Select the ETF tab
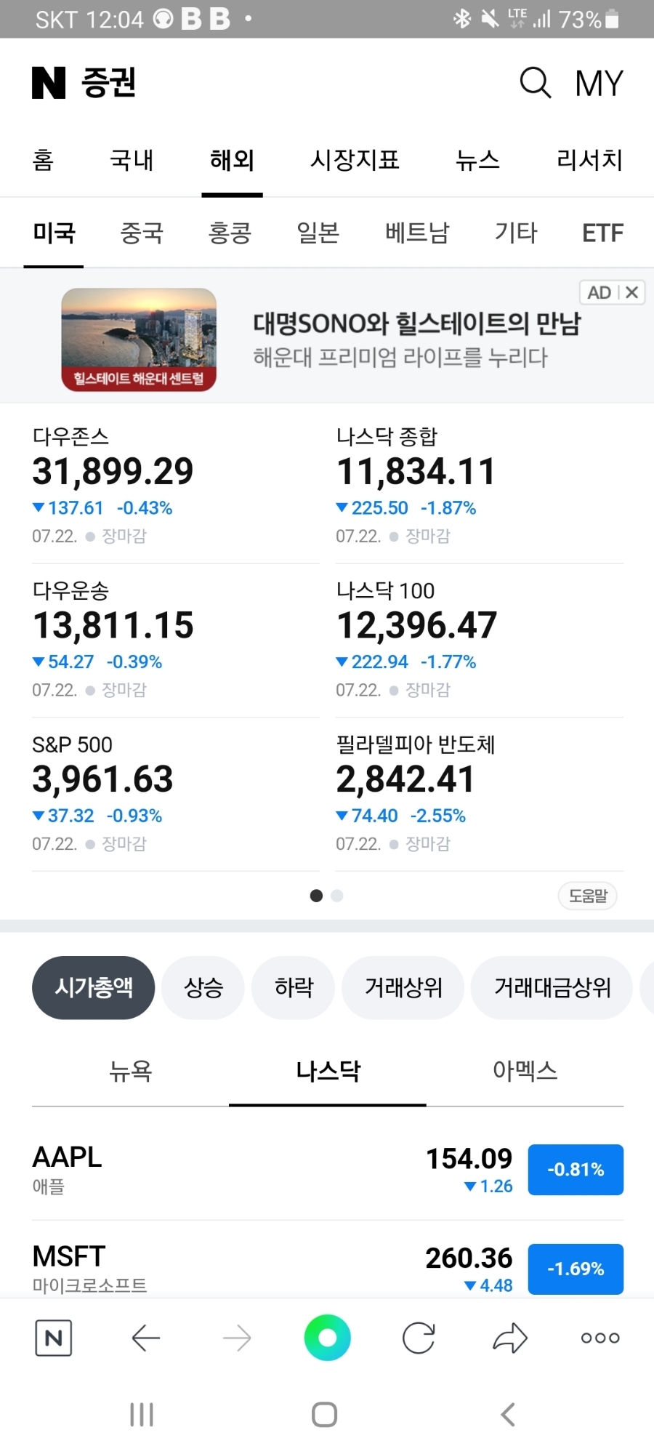The width and height of the screenshot is (654, 1454). click(x=602, y=233)
